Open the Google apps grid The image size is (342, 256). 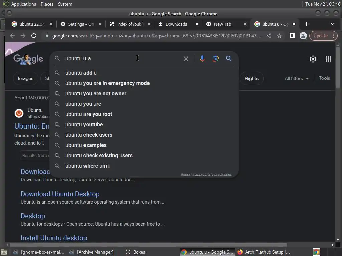tap(328, 59)
